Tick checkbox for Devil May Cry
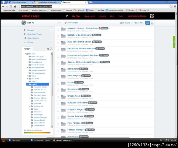 point(58,77)
